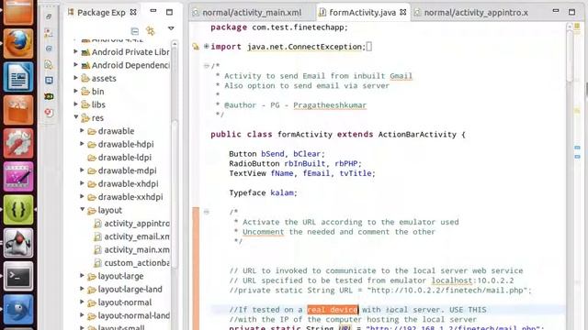Open activity_appintro layout file
This screenshot has width=588, height=330.
137,224
